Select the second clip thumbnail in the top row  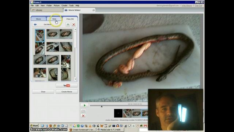point(53,34)
